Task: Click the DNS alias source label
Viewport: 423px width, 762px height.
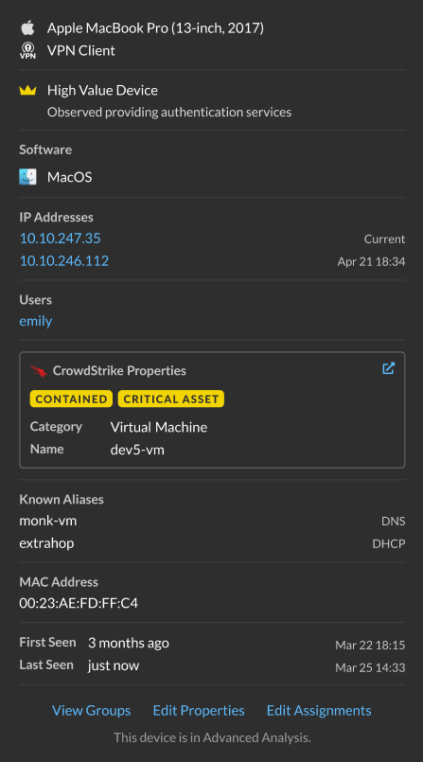Action: (x=394, y=521)
